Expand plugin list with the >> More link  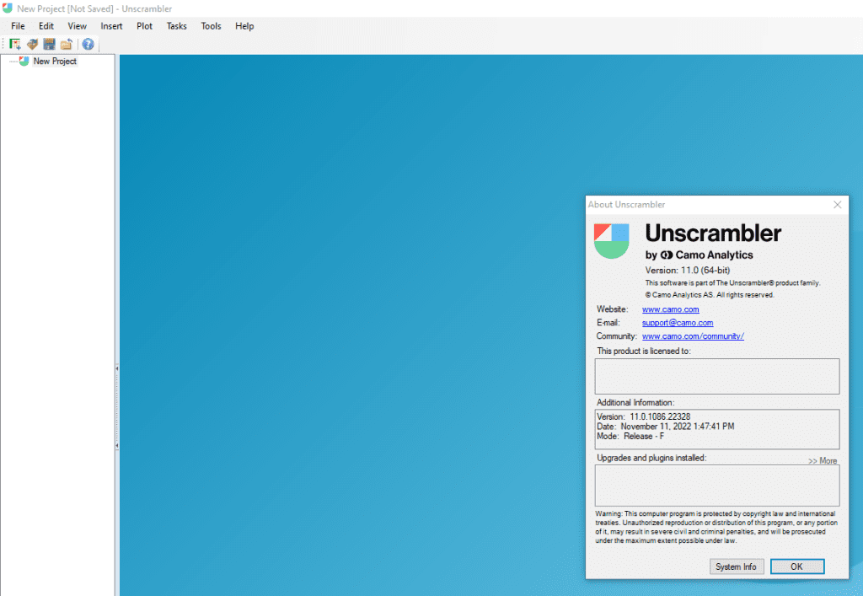tap(822, 461)
